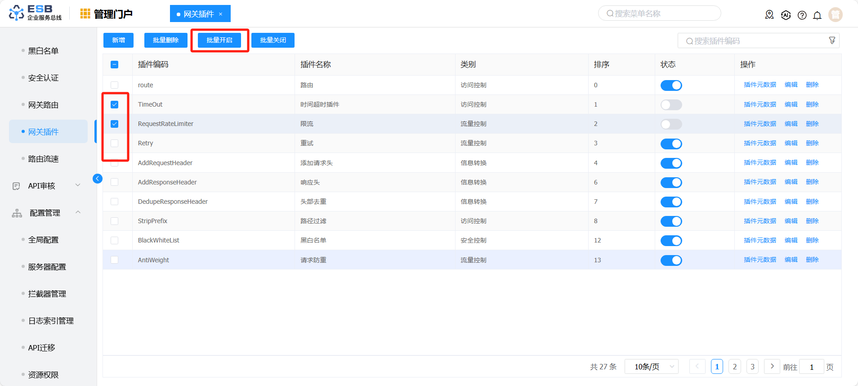Viewport: 858px width, 386px height.
Task: Open the notification bell
Action: 817,15
